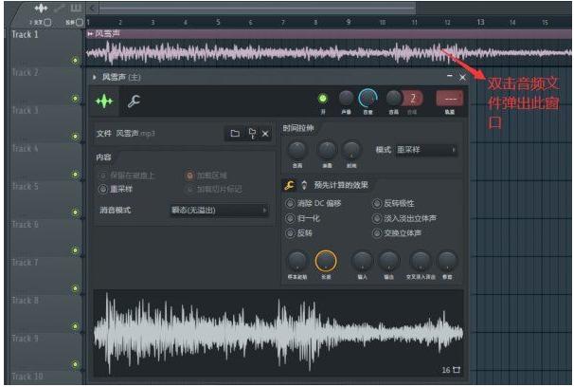Mute Track 7 with its green LED
This screenshot has height=387, width=574.
click(x=75, y=288)
